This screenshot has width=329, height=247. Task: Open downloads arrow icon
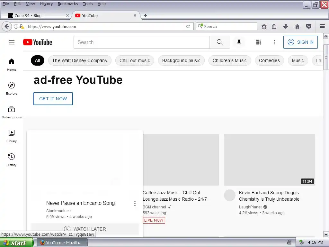point(285,26)
